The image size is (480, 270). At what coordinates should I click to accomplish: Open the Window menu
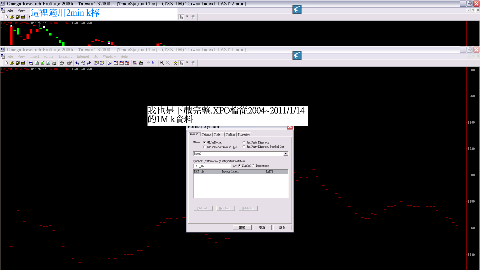(x=109, y=56)
